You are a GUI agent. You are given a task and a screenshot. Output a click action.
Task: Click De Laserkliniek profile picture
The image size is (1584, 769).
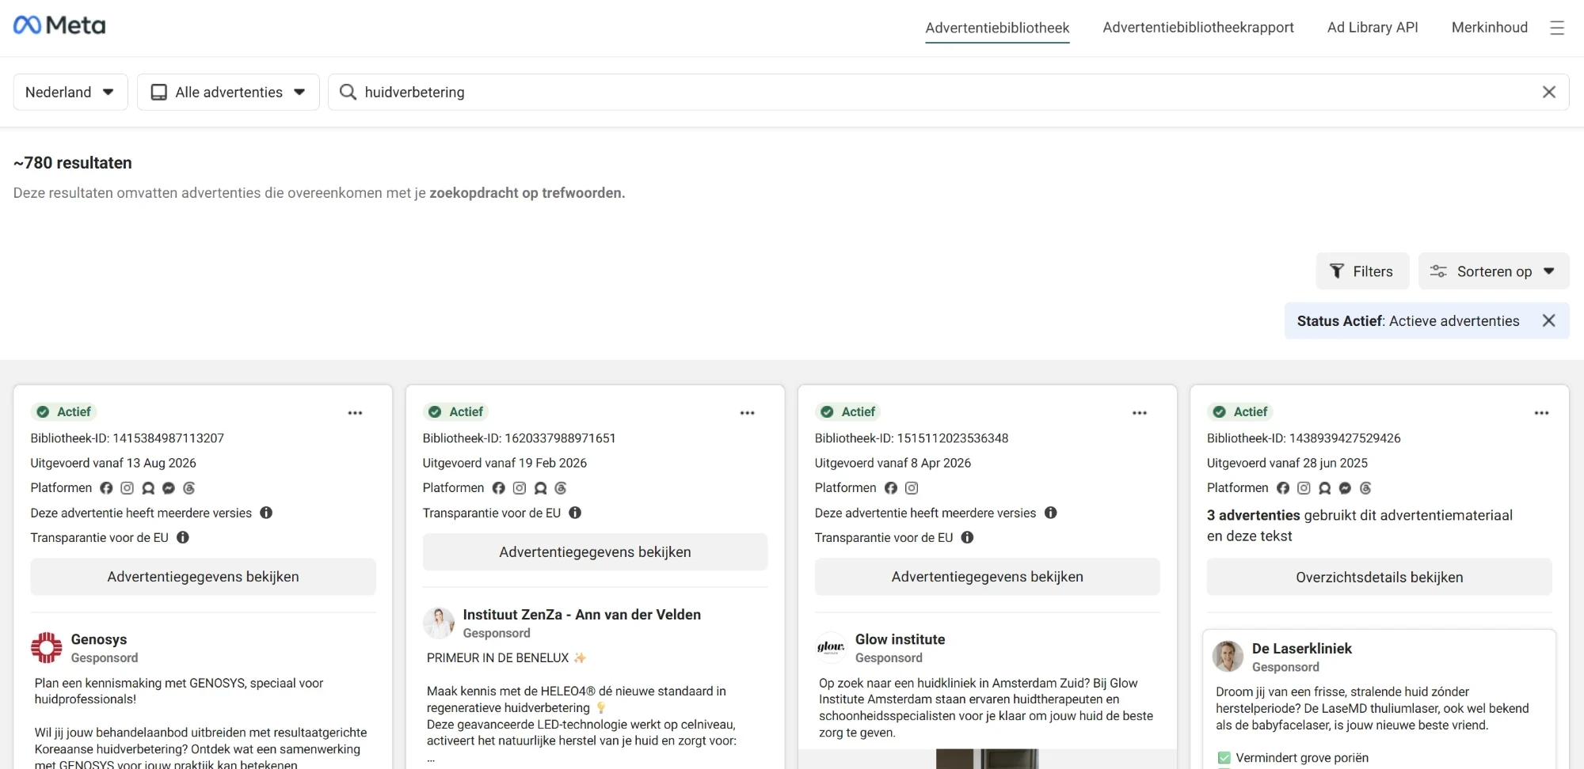tap(1228, 657)
